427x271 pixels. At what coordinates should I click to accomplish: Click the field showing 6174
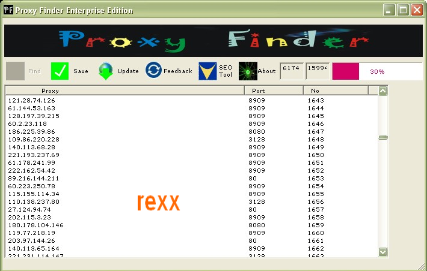pos(292,71)
